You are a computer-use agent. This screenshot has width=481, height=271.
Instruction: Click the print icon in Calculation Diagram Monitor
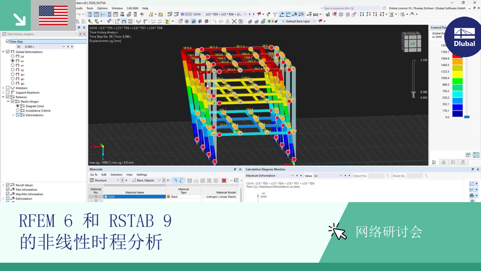point(472,195)
